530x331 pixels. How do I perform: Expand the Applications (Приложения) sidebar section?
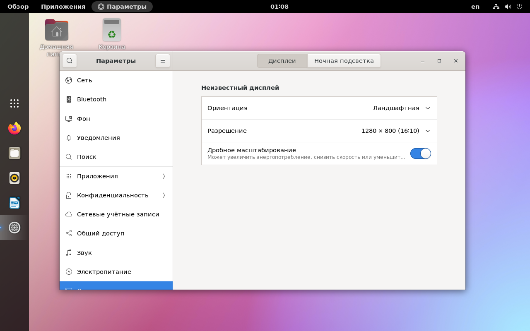click(x=116, y=176)
